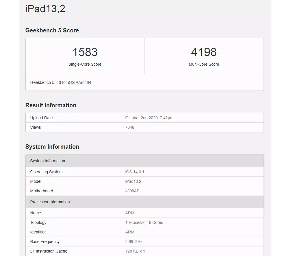The width and height of the screenshot is (291, 256).
Task: Select the 1 Processor, 6 Cores value
Action: [x=144, y=222]
